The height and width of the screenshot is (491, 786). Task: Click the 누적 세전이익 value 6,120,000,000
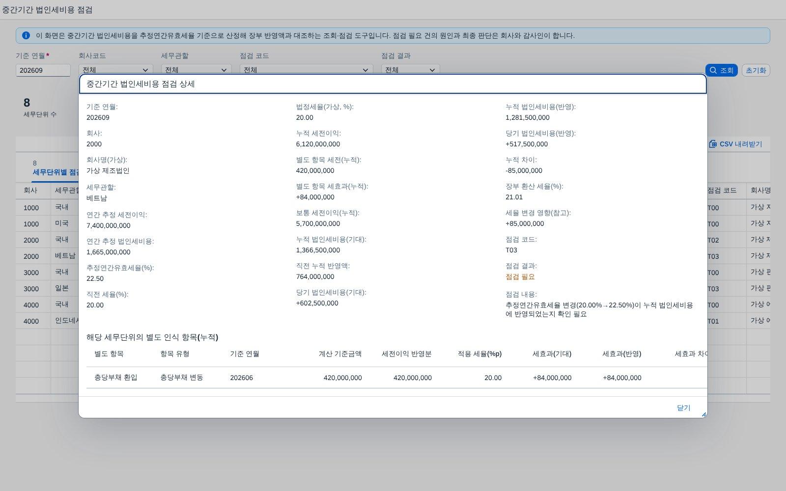[318, 144]
